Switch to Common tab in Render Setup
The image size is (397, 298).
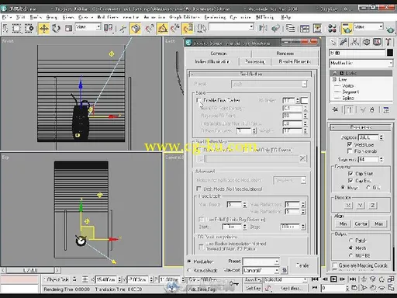click(219, 54)
